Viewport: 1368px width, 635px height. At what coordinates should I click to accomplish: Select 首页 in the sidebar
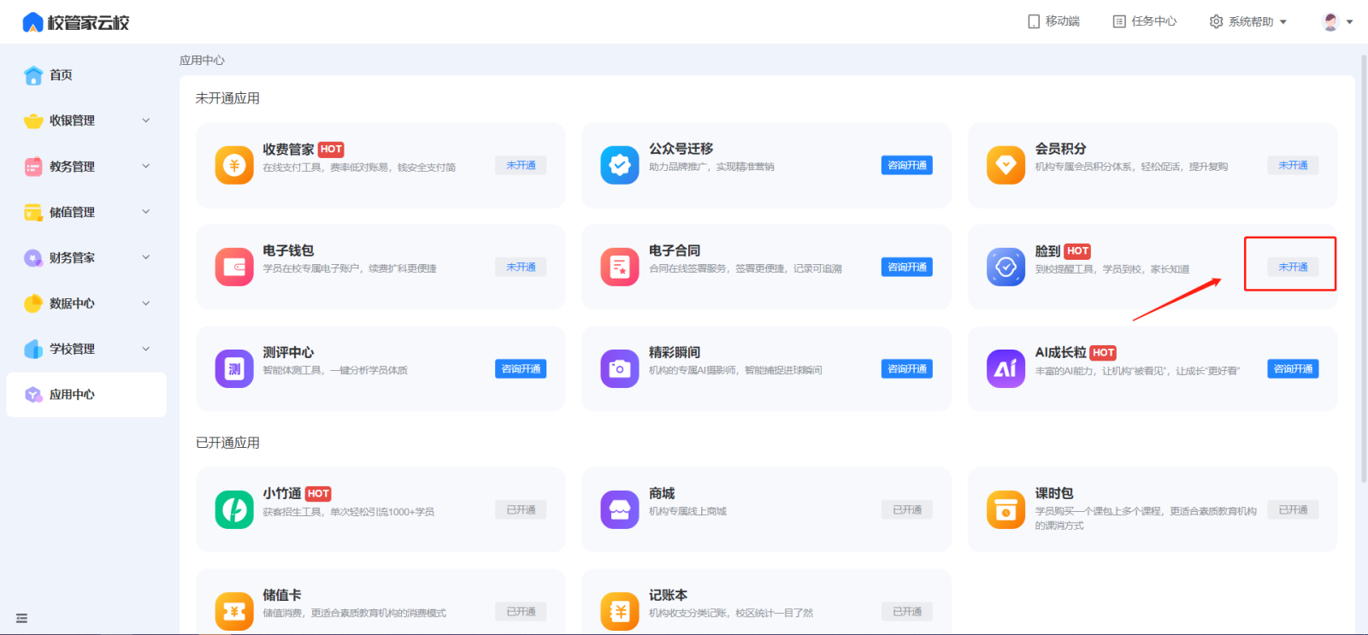86,75
